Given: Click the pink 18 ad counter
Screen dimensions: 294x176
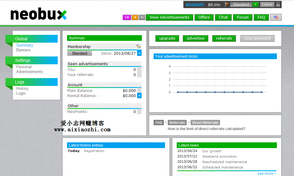Looking at the screenshot, I should coord(127,17).
